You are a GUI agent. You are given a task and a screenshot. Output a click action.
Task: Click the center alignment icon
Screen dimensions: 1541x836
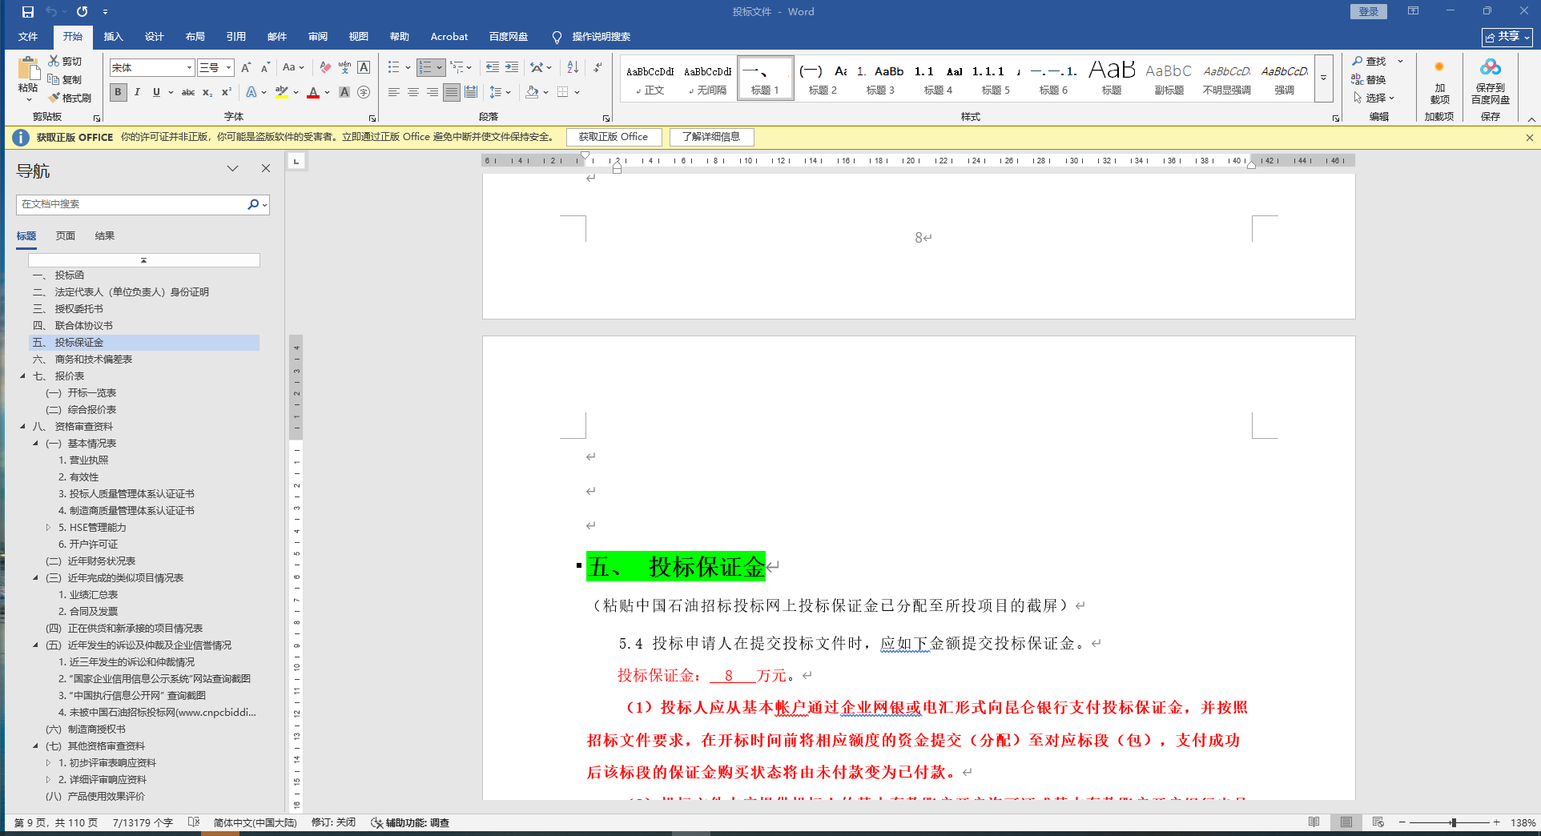click(413, 92)
